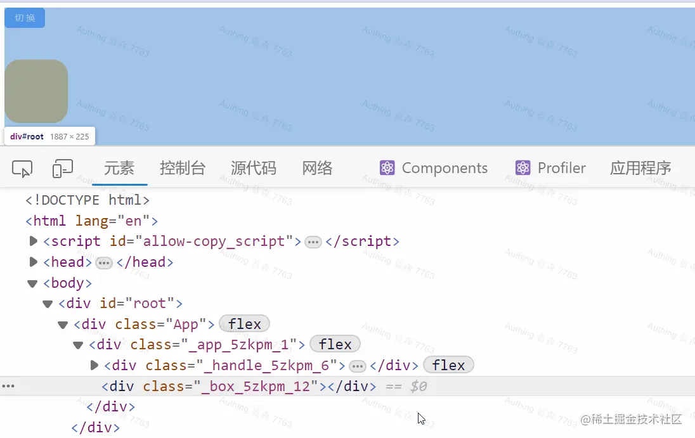Click closing </head> tag text

(145, 262)
